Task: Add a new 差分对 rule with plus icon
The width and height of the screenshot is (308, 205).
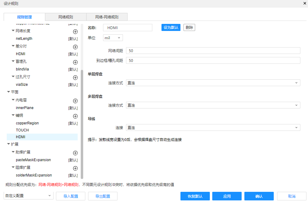Action: [x=75, y=47]
